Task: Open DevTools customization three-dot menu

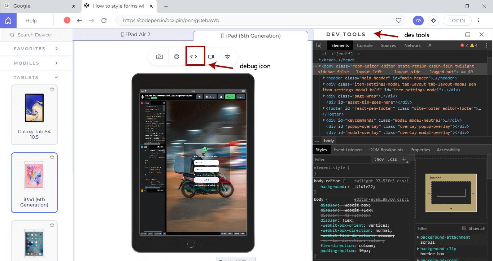Action: pos(486,45)
